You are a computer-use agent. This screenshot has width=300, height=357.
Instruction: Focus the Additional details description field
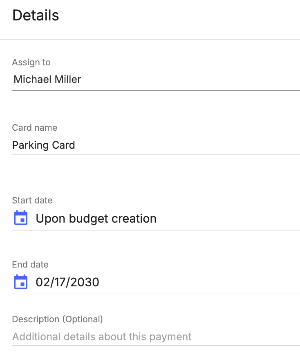(x=155, y=337)
